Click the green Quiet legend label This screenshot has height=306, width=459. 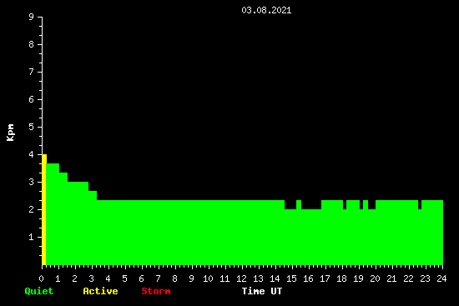click(x=39, y=291)
